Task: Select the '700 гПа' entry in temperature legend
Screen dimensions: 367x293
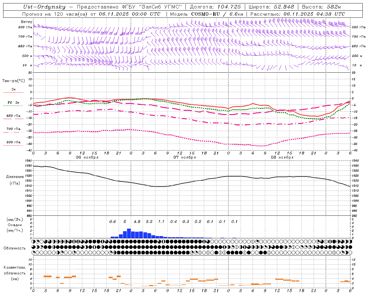Action: click(x=13, y=129)
